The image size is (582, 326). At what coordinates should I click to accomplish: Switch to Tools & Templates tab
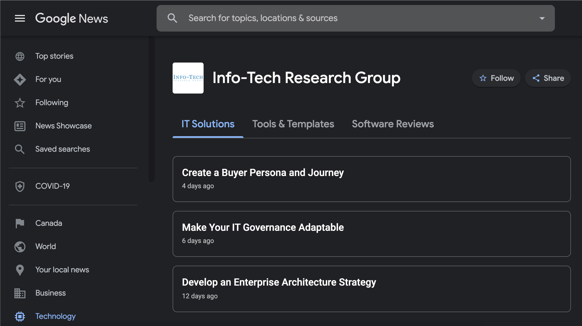(293, 124)
